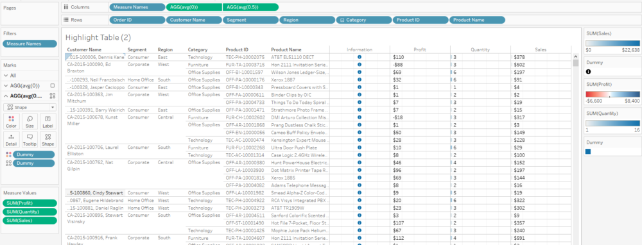Screen dimensions: 642x245
Task: Open the Tooltip mark card
Action: pos(30,140)
